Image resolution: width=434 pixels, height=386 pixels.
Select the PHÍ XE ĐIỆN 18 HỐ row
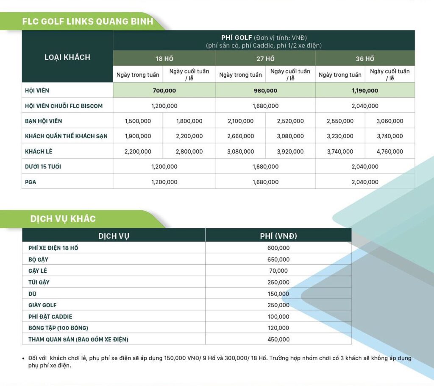(187, 248)
